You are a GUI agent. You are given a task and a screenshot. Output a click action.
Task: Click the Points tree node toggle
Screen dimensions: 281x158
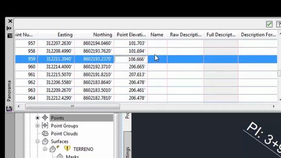(x=37, y=118)
